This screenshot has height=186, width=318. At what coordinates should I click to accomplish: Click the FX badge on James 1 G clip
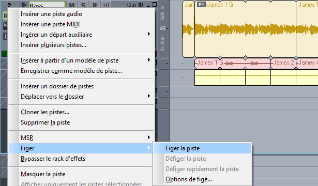pos(201,5)
